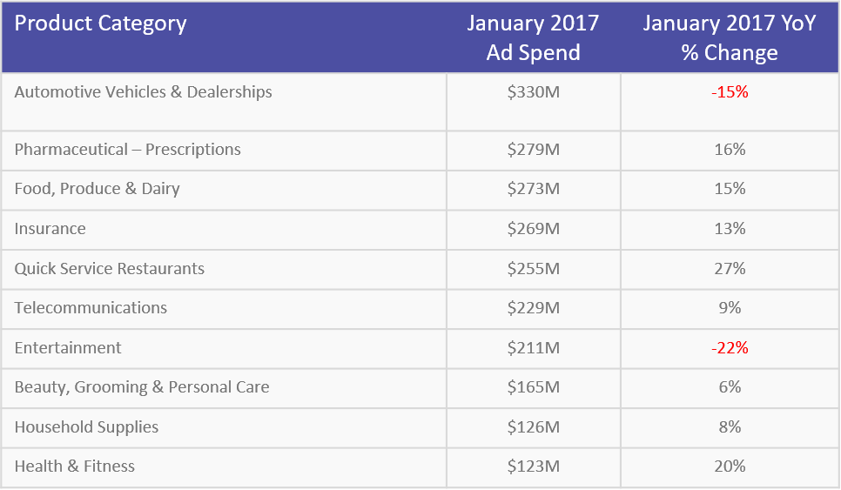Click the Insurance category cell
This screenshot has height=490, width=841.
click(x=50, y=229)
